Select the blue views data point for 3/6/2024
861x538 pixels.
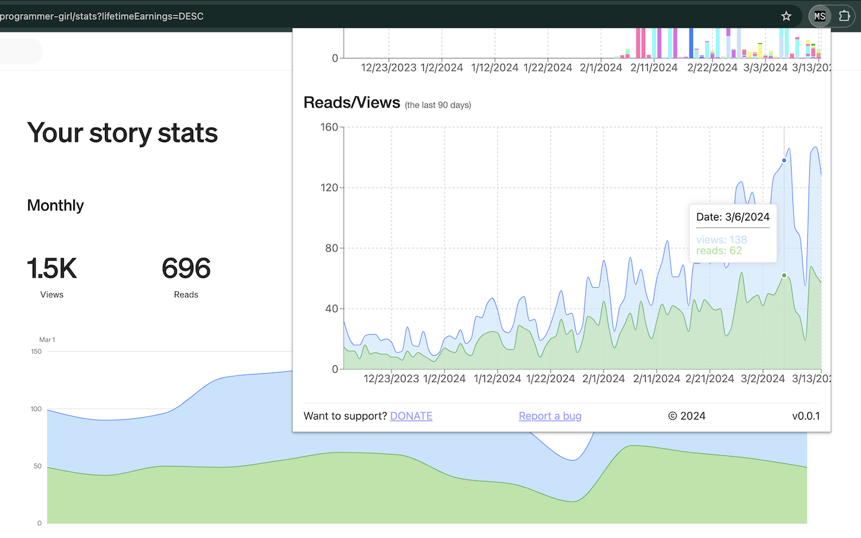click(x=784, y=161)
